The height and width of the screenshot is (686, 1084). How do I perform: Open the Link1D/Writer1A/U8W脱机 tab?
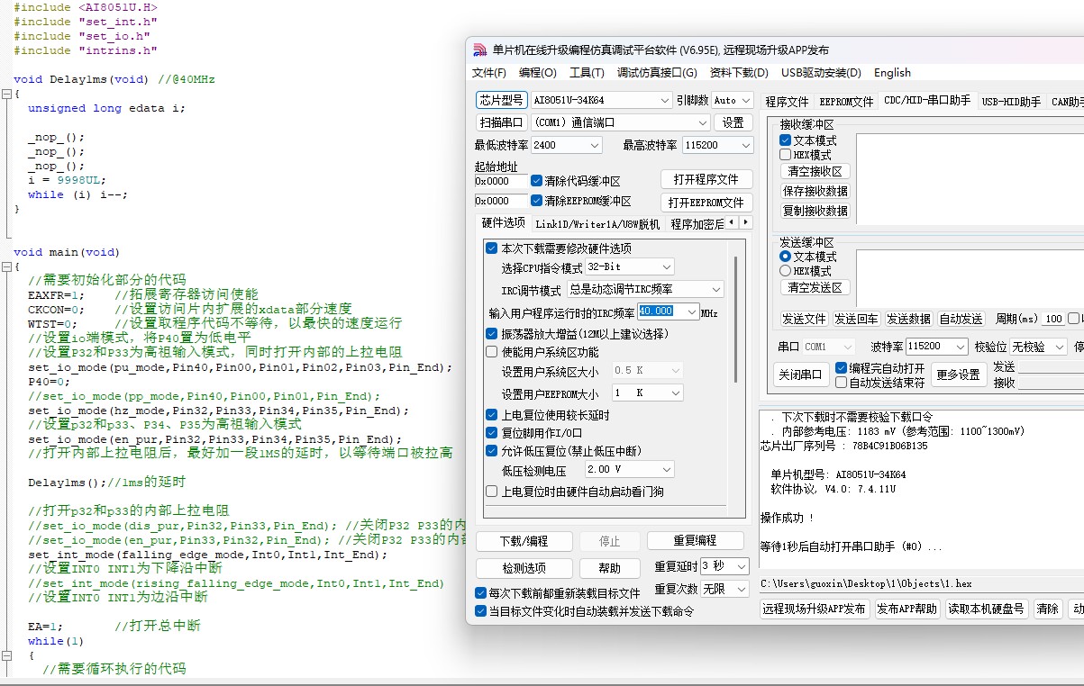pos(597,224)
